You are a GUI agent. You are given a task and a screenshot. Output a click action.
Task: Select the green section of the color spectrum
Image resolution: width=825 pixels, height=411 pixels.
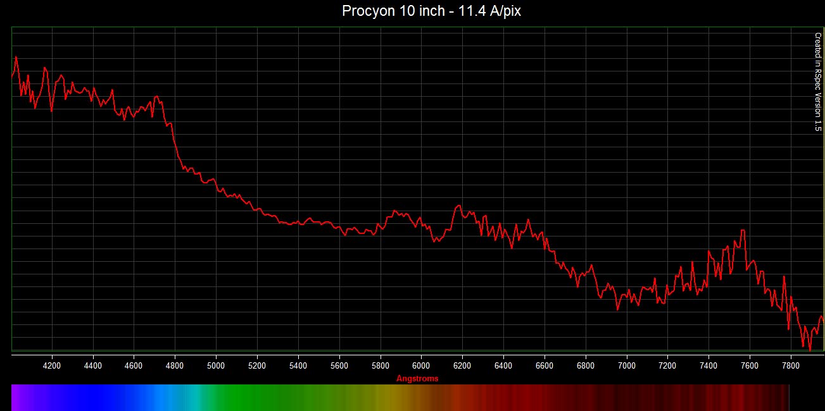(253, 397)
